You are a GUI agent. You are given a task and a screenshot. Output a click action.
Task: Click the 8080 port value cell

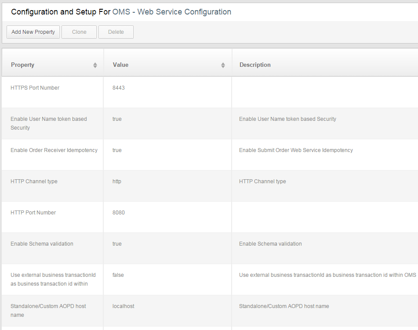point(119,213)
